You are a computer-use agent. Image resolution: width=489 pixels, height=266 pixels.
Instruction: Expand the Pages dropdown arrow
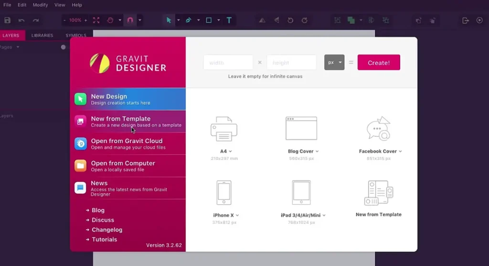coord(18,47)
